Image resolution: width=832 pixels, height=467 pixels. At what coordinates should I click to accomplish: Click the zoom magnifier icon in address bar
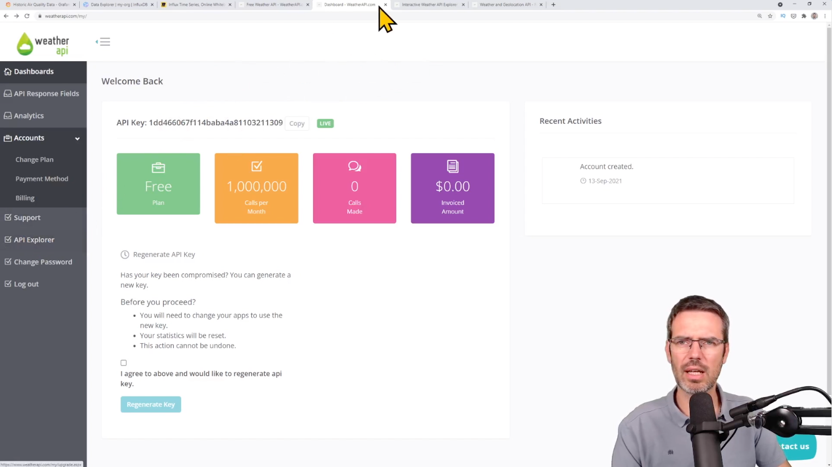coord(760,16)
